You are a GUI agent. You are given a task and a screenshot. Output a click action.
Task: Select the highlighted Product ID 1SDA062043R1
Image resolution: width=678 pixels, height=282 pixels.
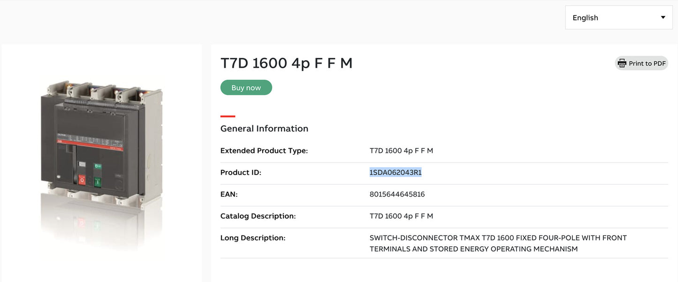[x=396, y=172]
